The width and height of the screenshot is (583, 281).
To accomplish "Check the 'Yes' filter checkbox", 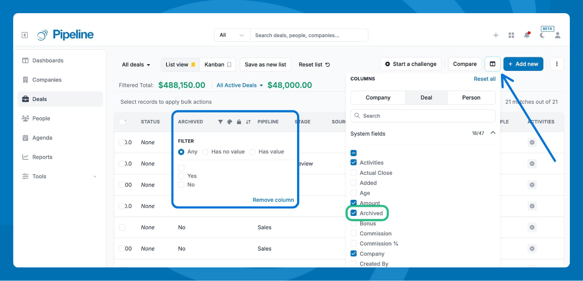I will pos(181,176).
